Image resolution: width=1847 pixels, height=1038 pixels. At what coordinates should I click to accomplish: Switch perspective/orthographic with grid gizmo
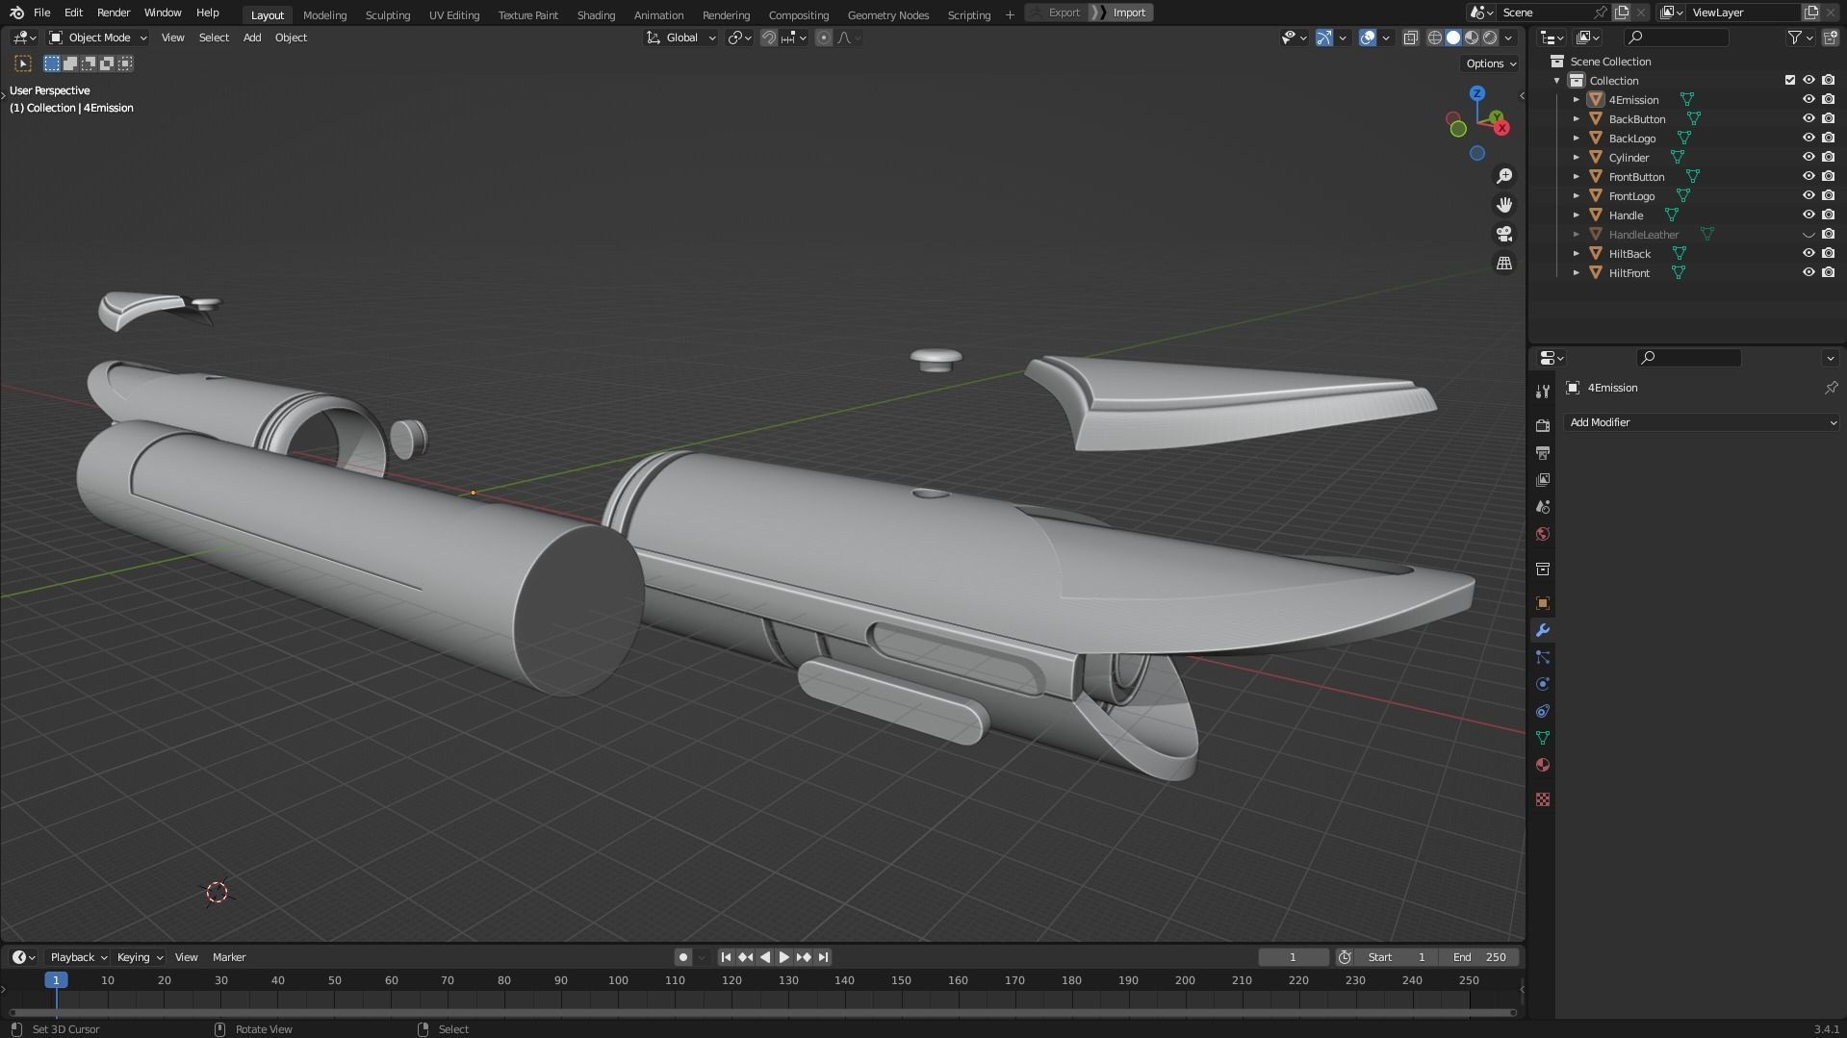click(1504, 263)
